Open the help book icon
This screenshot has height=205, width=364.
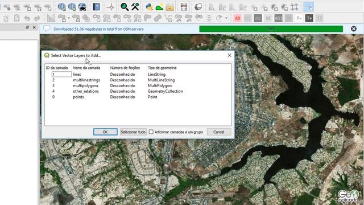[x=96, y=7]
